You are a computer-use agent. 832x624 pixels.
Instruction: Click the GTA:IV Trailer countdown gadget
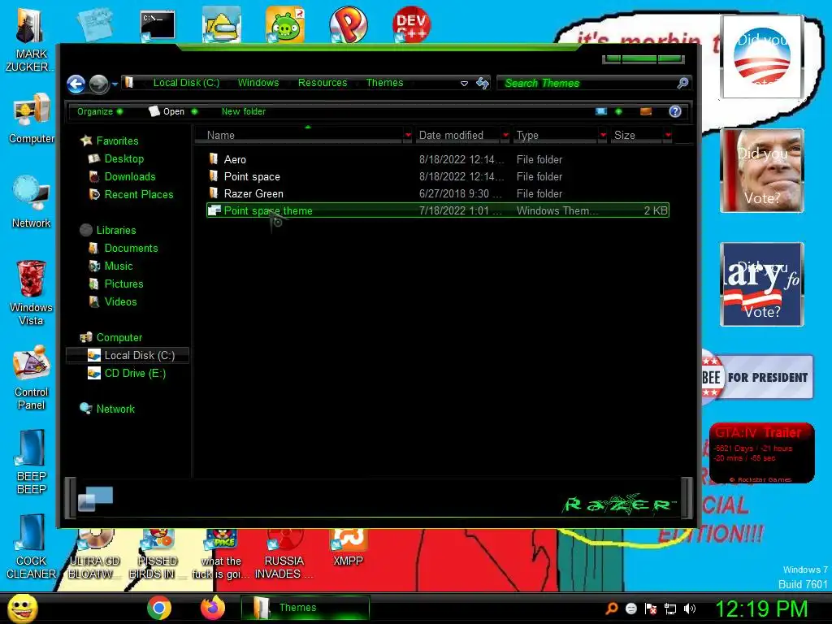(x=761, y=453)
